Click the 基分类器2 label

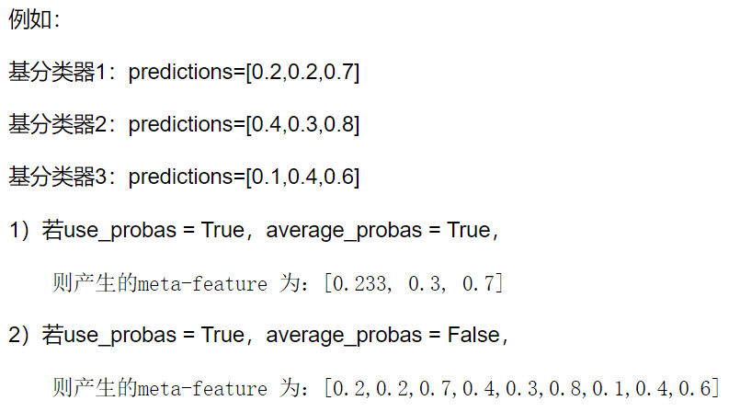tap(57, 125)
